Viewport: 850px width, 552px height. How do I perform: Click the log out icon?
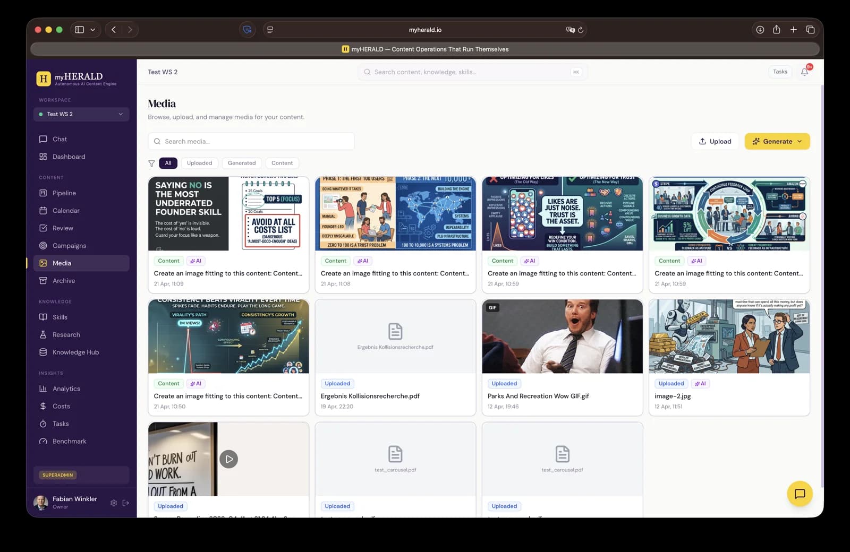point(126,503)
